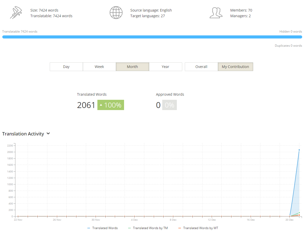305x235 pixels.
Task: Click the caliper tools size icon
Action: click(x=16, y=13)
